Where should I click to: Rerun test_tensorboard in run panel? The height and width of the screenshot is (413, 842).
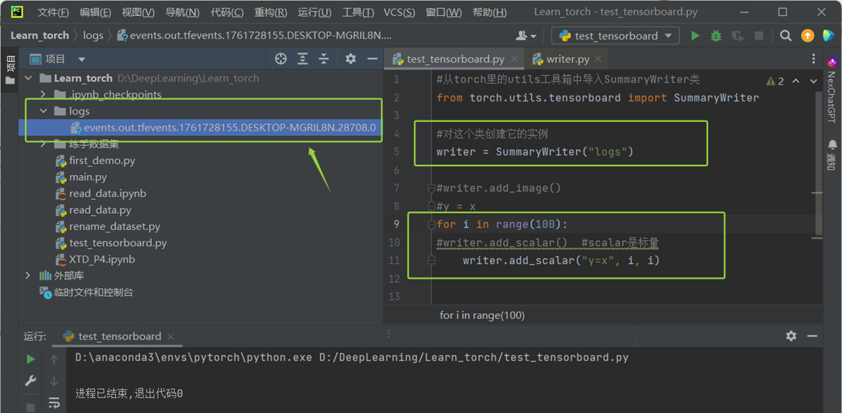click(x=31, y=358)
